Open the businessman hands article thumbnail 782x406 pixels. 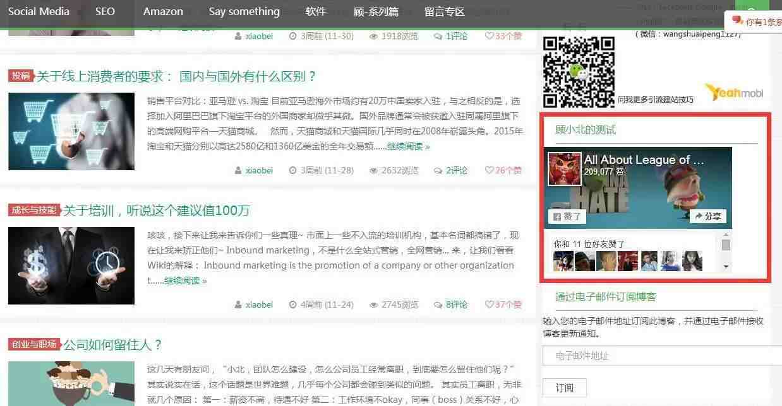(71, 265)
